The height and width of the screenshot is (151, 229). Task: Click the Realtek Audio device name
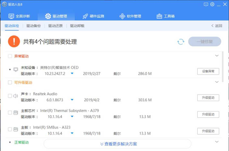[x=45, y=94]
